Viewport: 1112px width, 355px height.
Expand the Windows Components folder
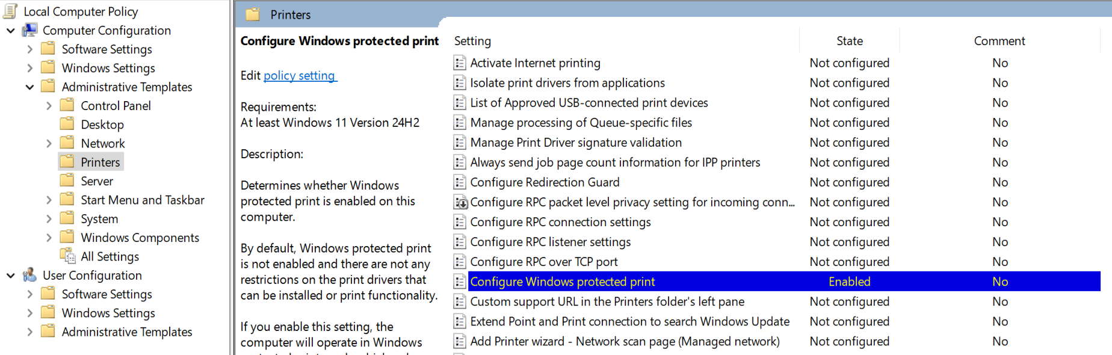click(49, 238)
